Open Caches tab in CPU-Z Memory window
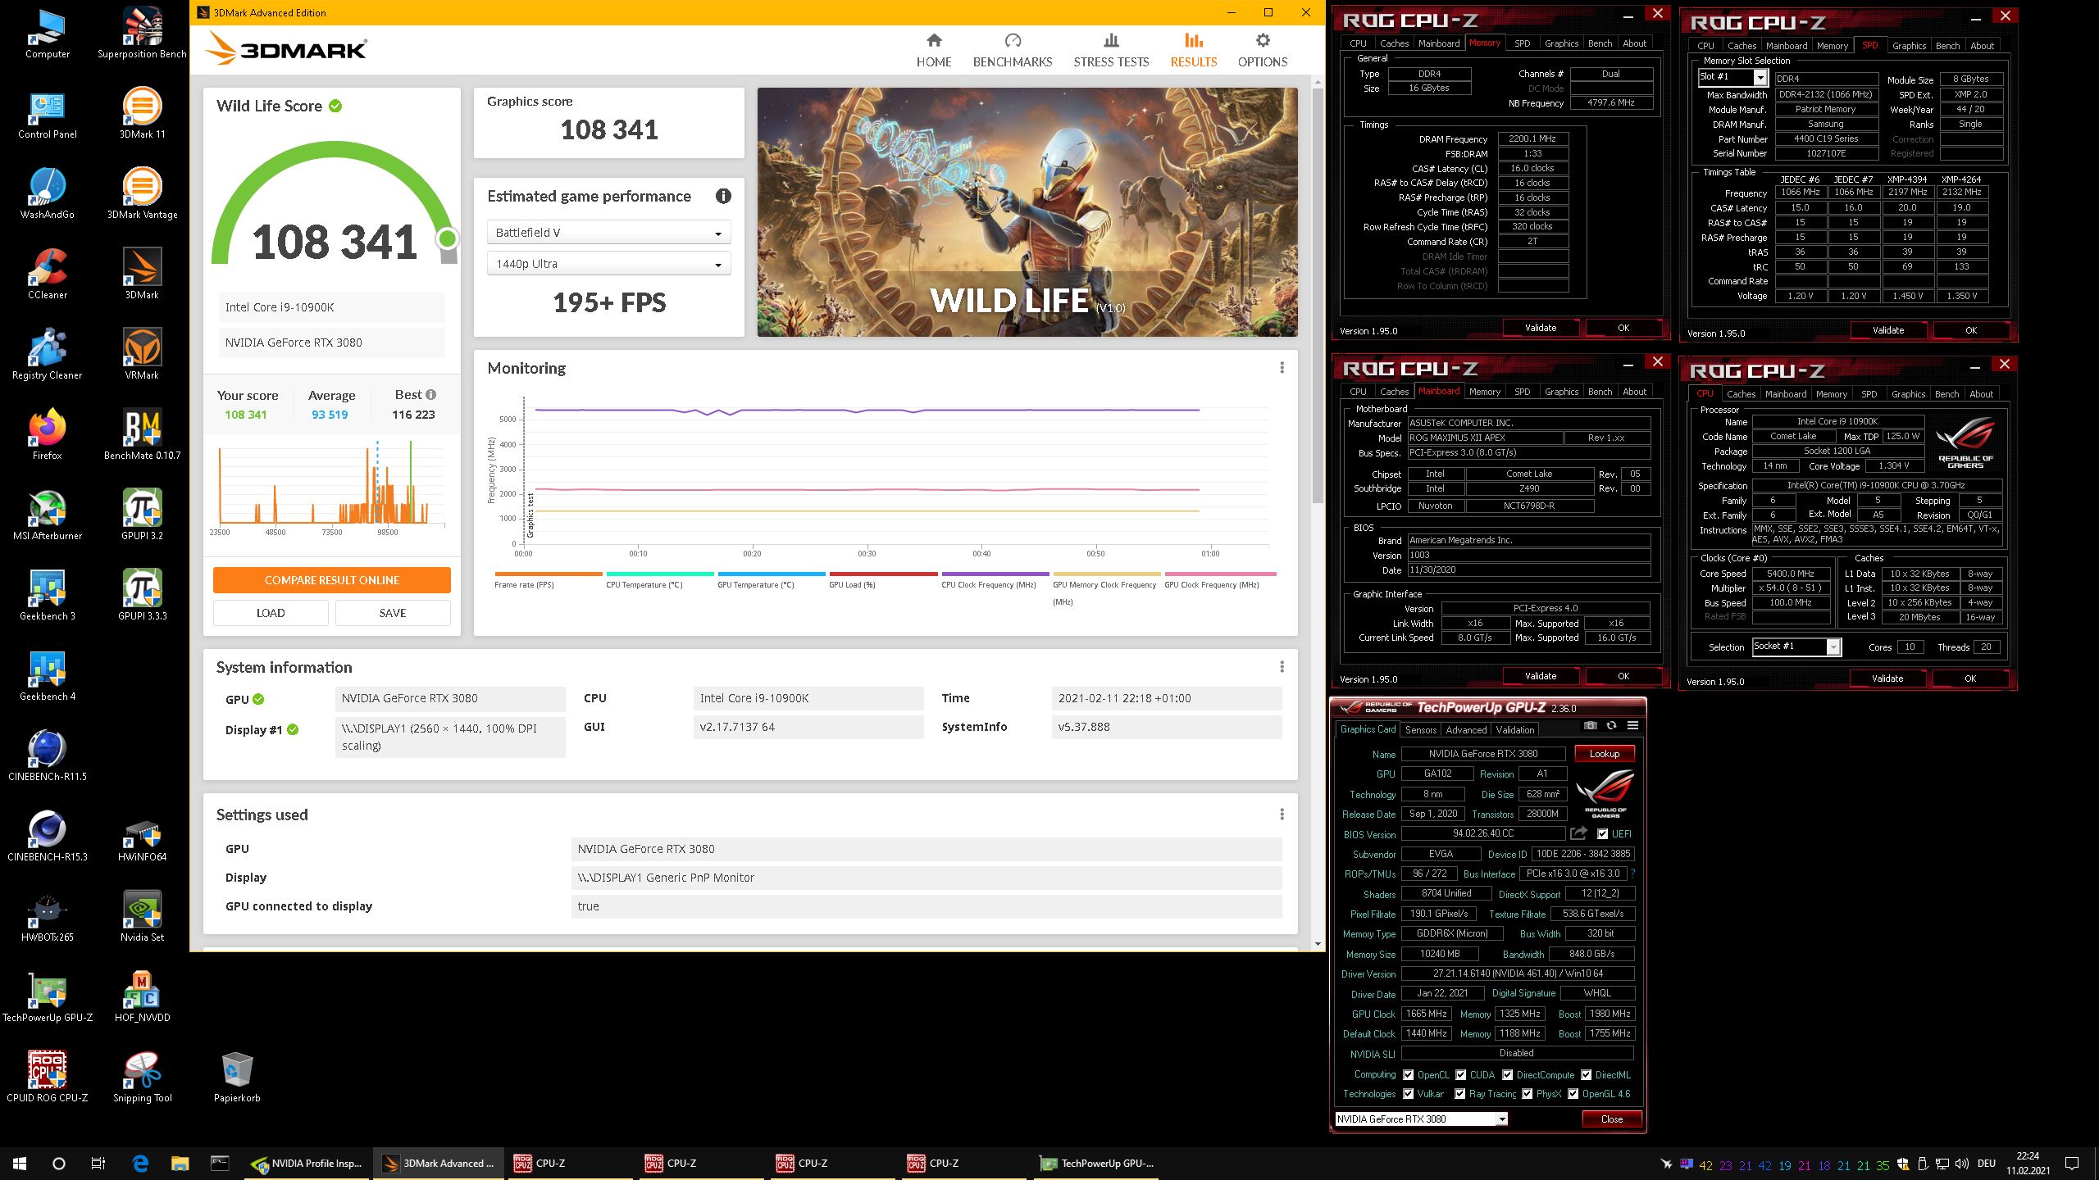 [x=1394, y=43]
